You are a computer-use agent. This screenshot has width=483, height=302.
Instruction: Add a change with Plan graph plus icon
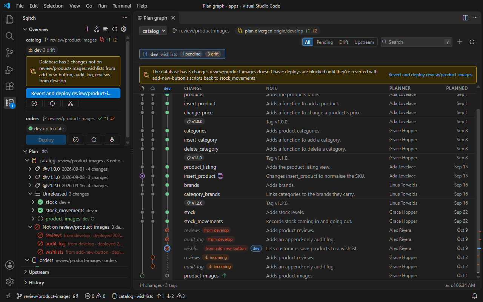(x=460, y=42)
